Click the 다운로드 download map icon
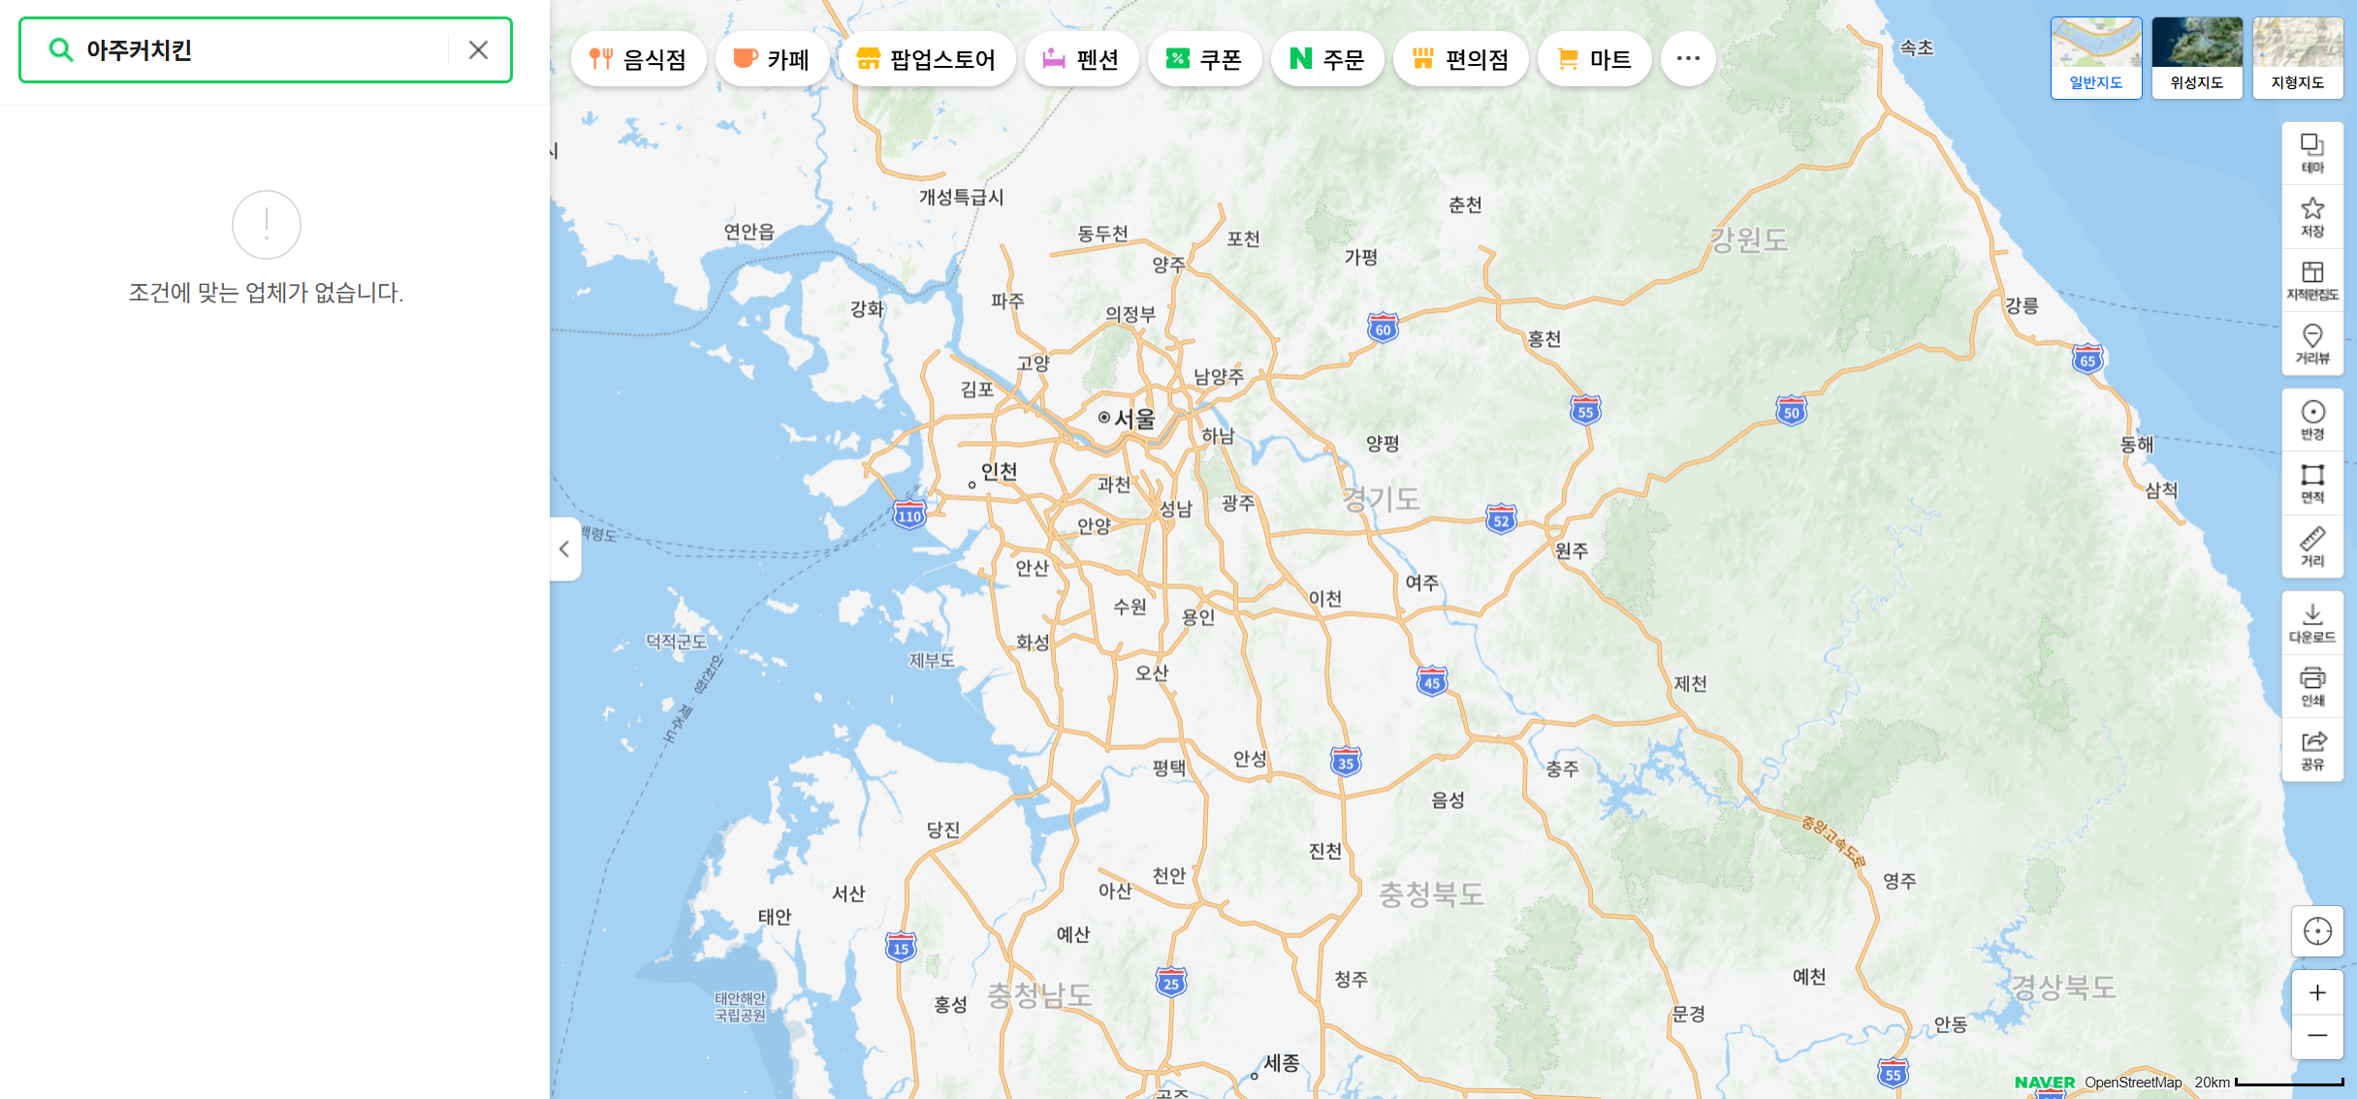2357x1099 pixels. tap(2312, 622)
